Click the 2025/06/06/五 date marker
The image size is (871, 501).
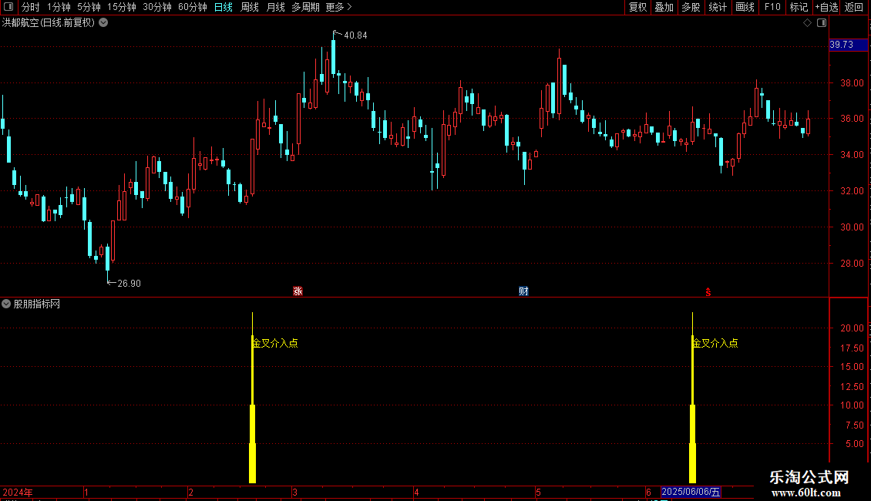pos(691,492)
